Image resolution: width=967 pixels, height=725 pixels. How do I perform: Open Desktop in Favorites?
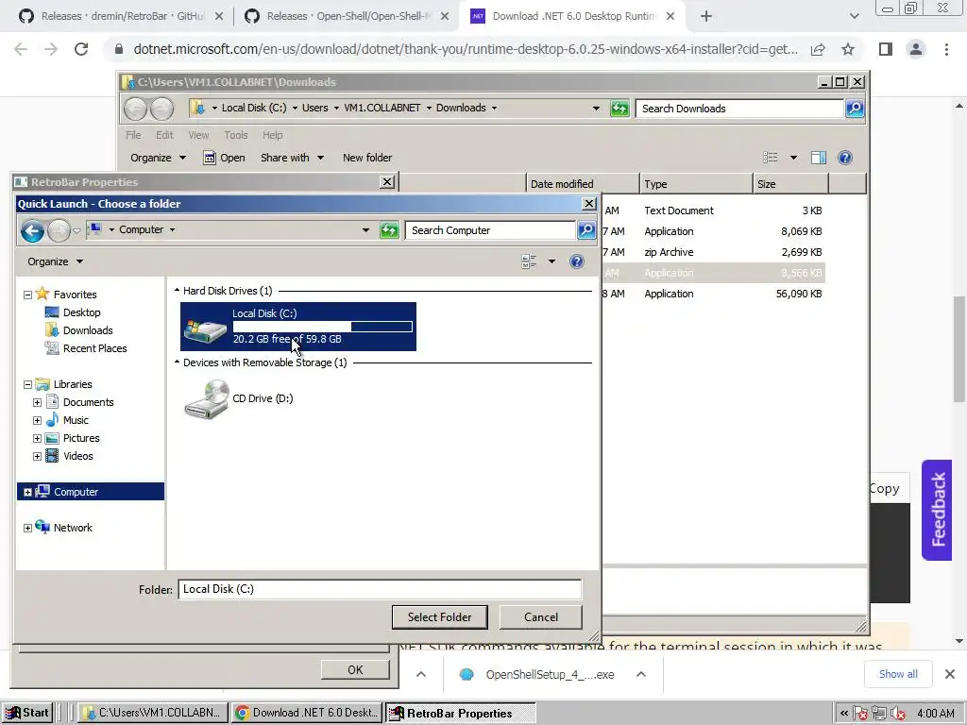click(81, 312)
